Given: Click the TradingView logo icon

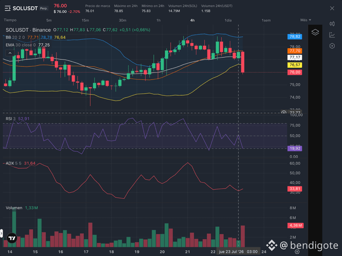Looking at the screenshot, I should (x=12, y=238).
